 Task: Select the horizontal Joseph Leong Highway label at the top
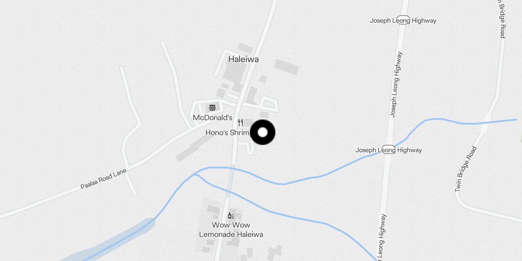pos(403,21)
